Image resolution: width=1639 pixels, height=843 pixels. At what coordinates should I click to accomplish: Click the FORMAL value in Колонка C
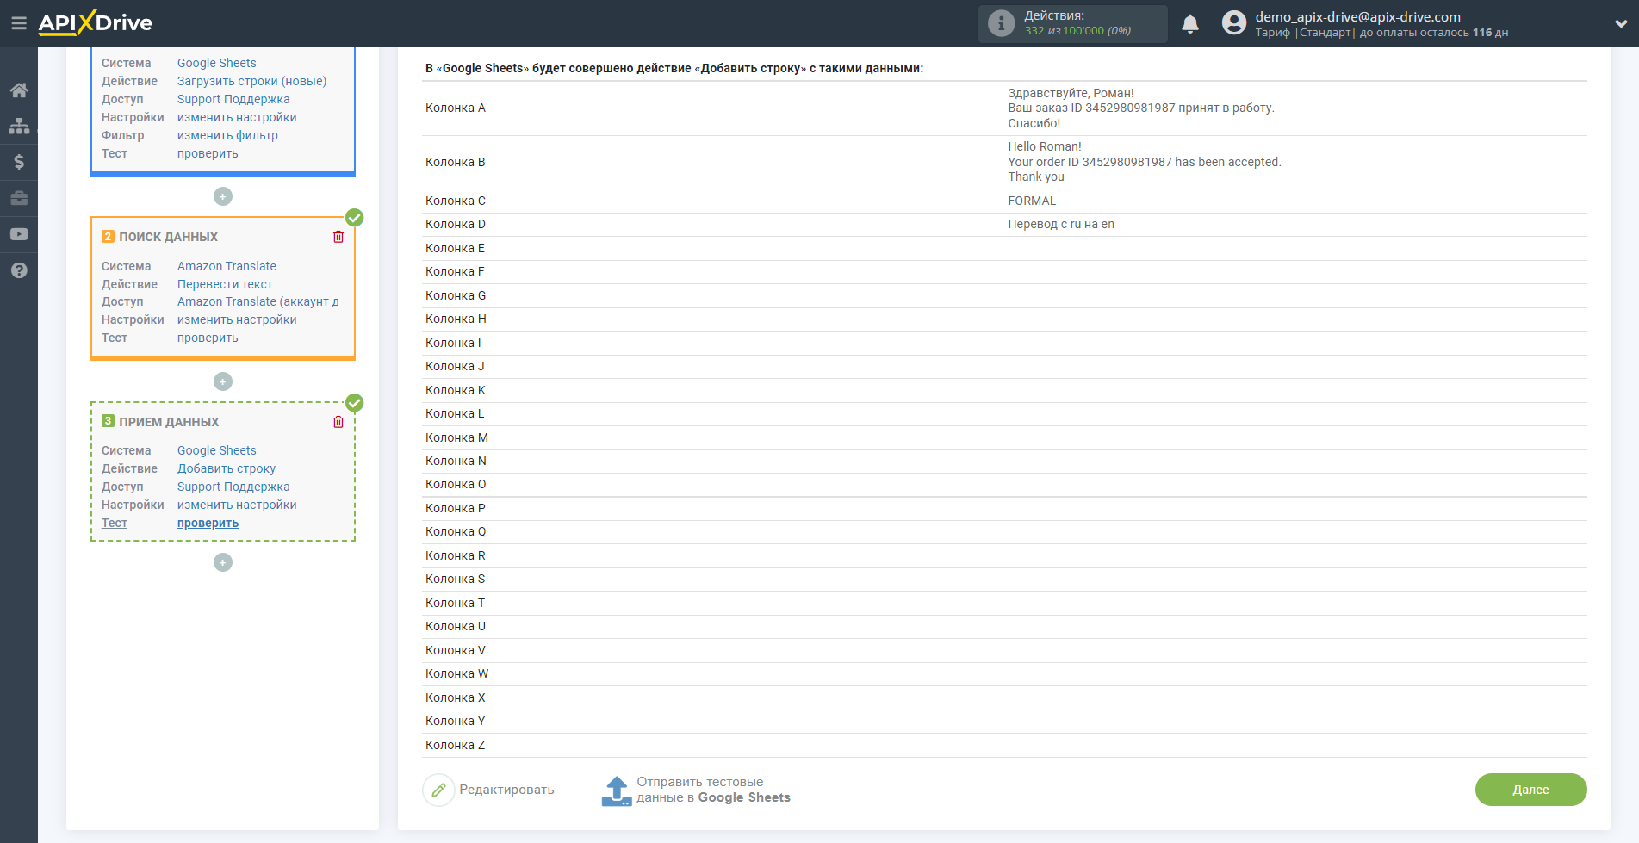tap(1032, 201)
